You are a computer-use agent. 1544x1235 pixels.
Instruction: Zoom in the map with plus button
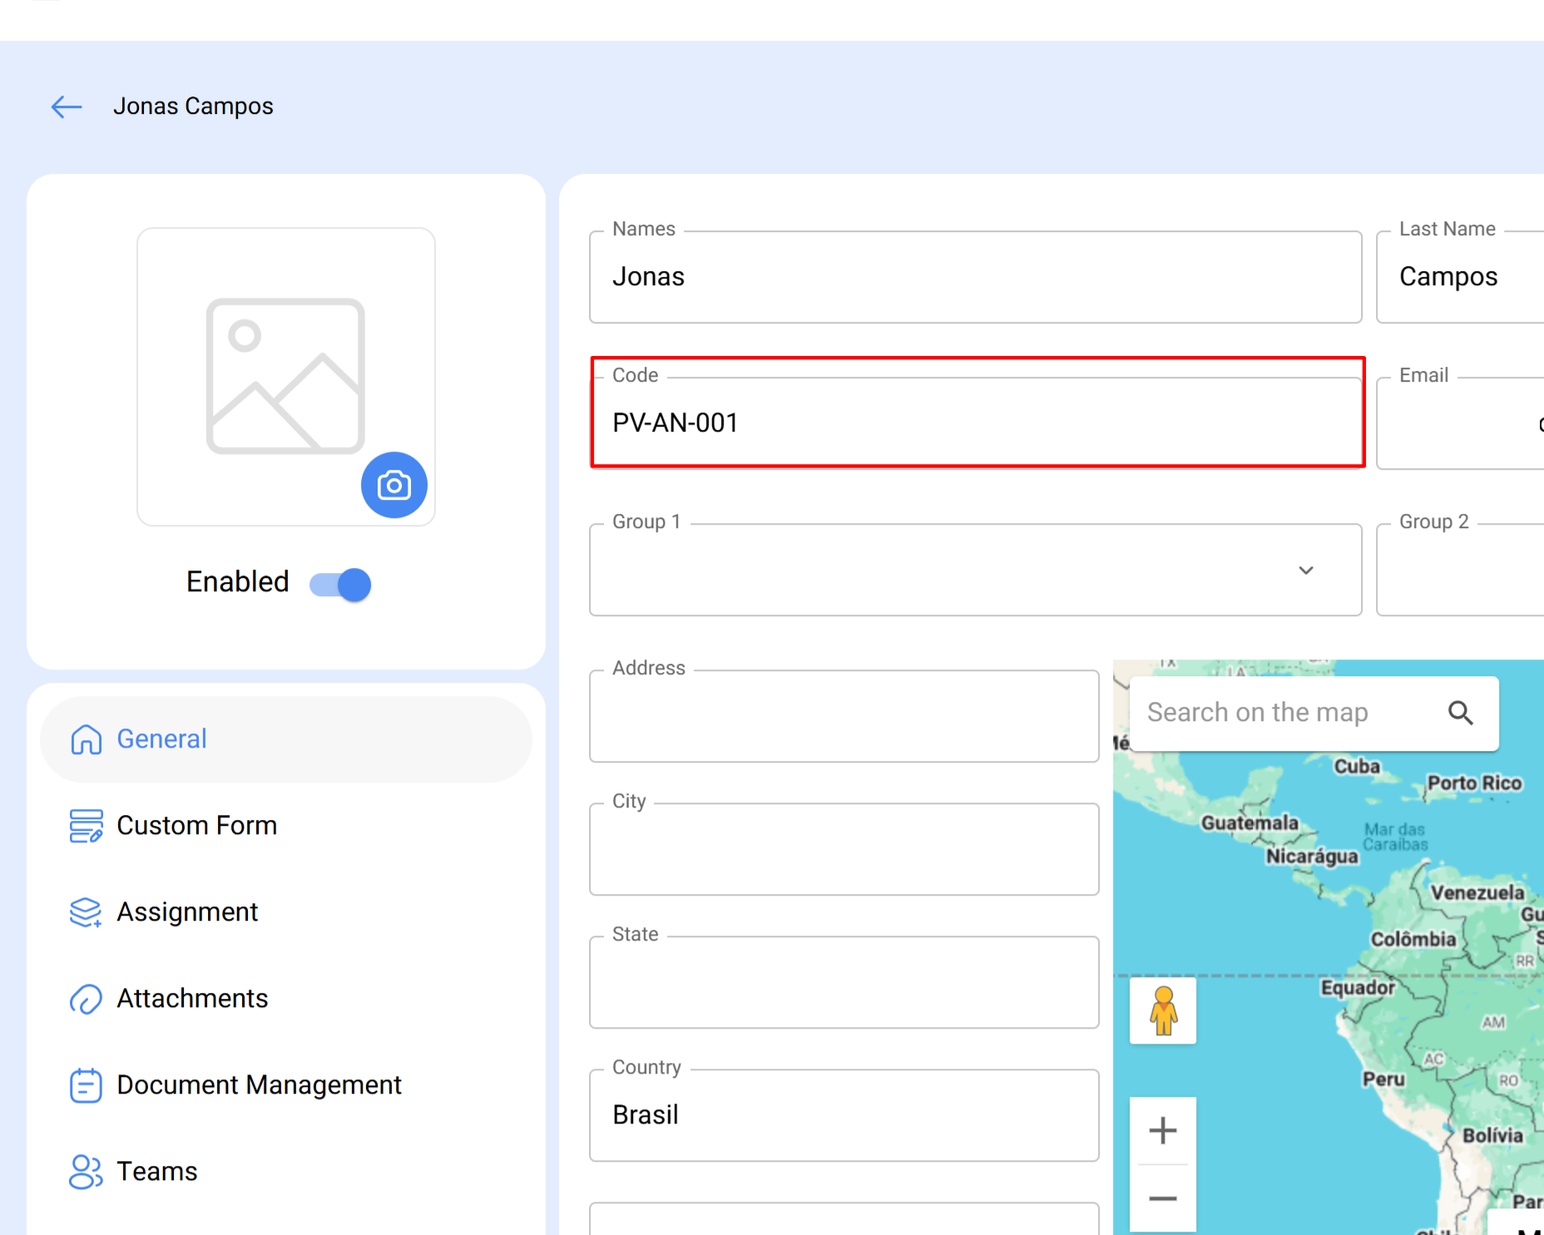click(x=1163, y=1130)
